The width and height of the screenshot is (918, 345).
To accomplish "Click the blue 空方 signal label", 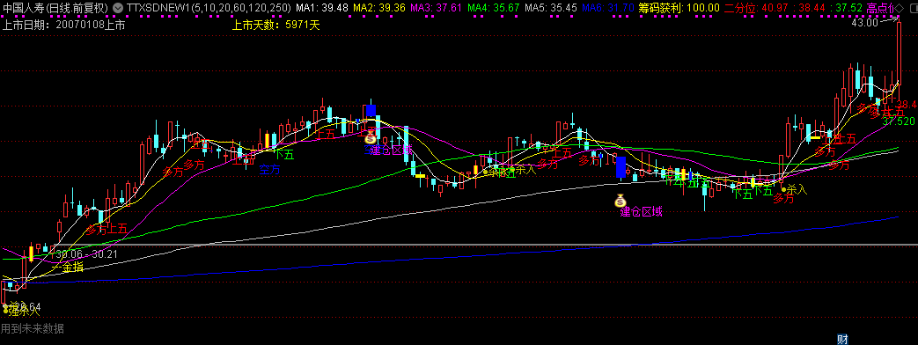I will tap(270, 170).
